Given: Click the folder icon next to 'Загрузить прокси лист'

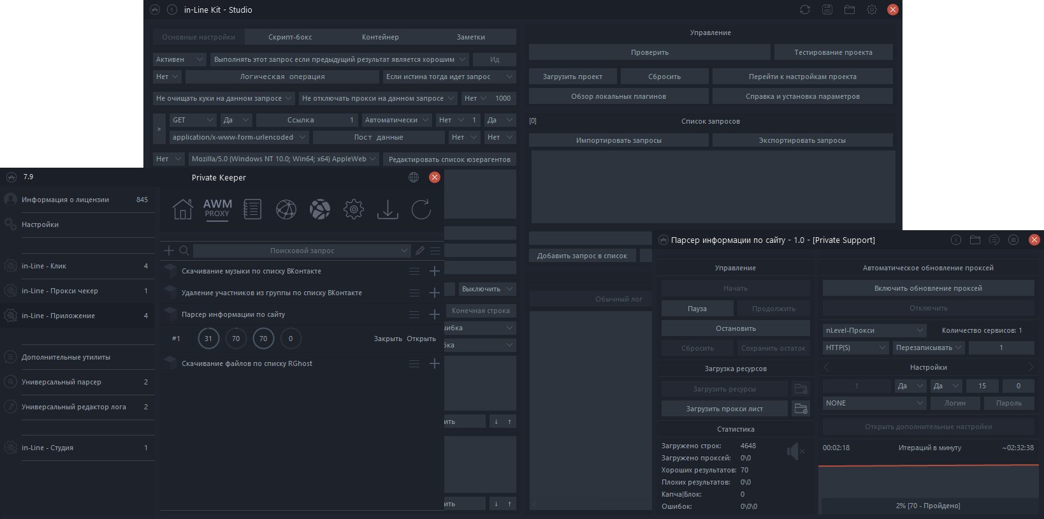Looking at the screenshot, I should pyautogui.click(x=801, y=409).
